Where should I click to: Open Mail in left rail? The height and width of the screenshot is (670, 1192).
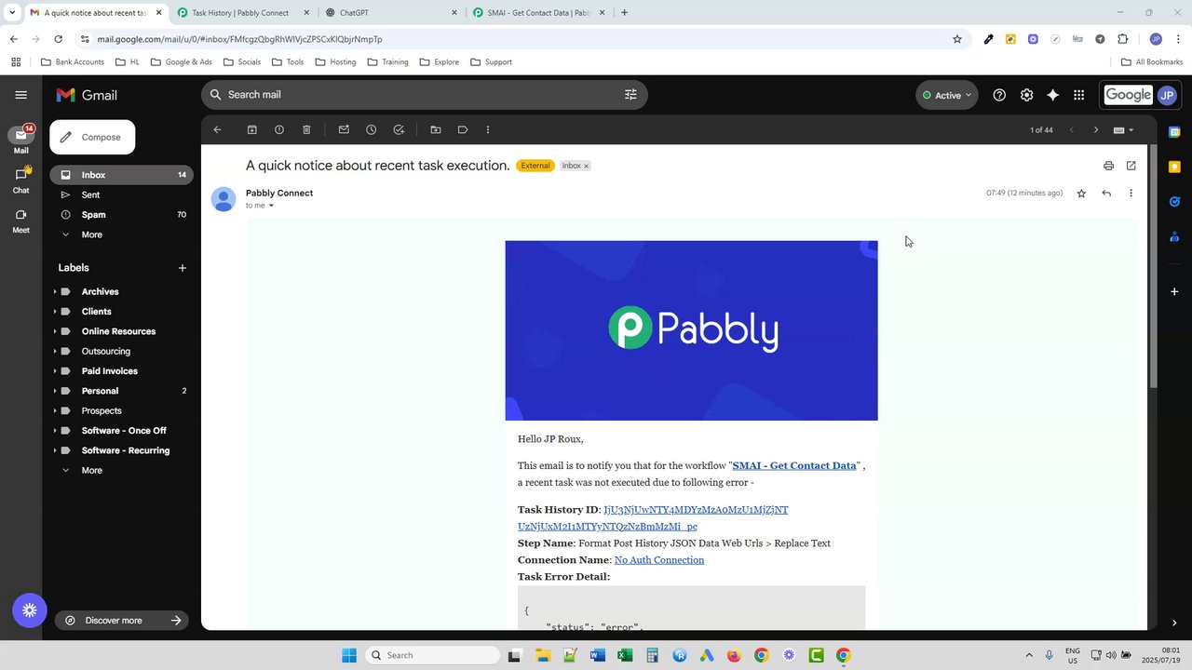(x=20, y=140)
